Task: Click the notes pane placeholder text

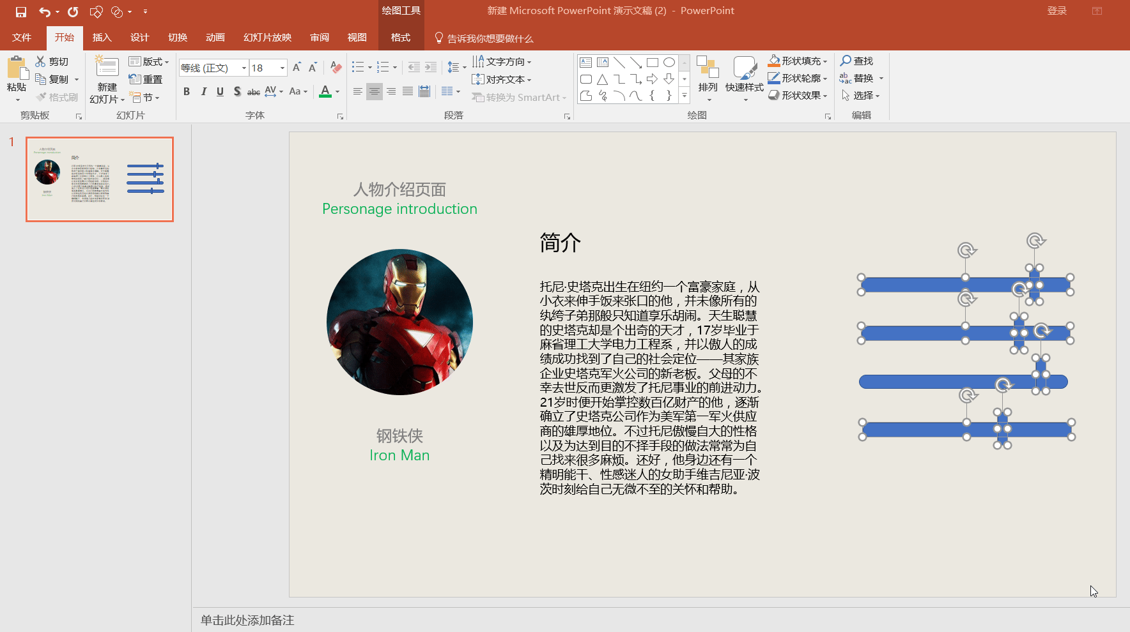Action: coord(247,620)
